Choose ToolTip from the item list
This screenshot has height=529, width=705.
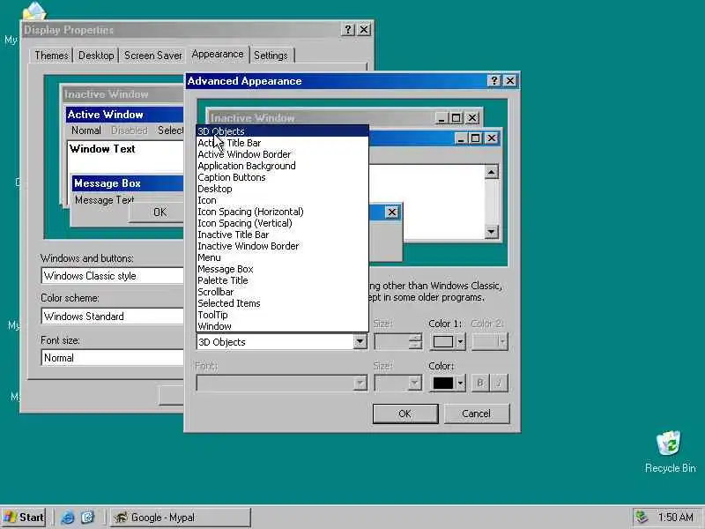(x=282, y=315)
